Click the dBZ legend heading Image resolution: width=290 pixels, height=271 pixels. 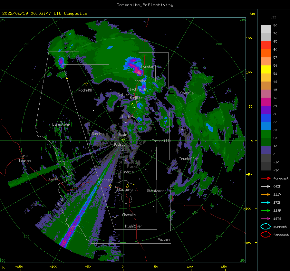273,17
